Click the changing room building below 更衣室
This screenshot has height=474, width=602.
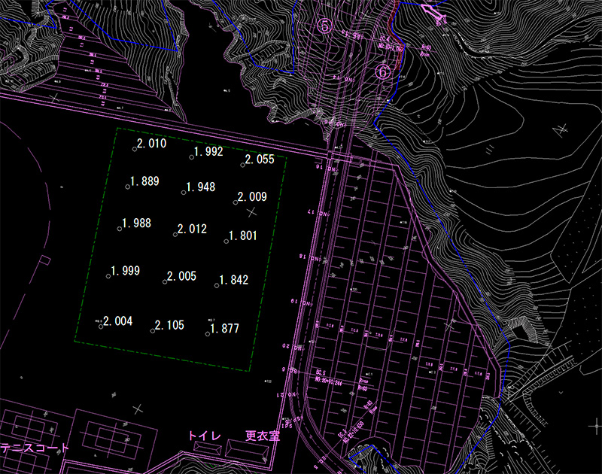click(247, 450)
